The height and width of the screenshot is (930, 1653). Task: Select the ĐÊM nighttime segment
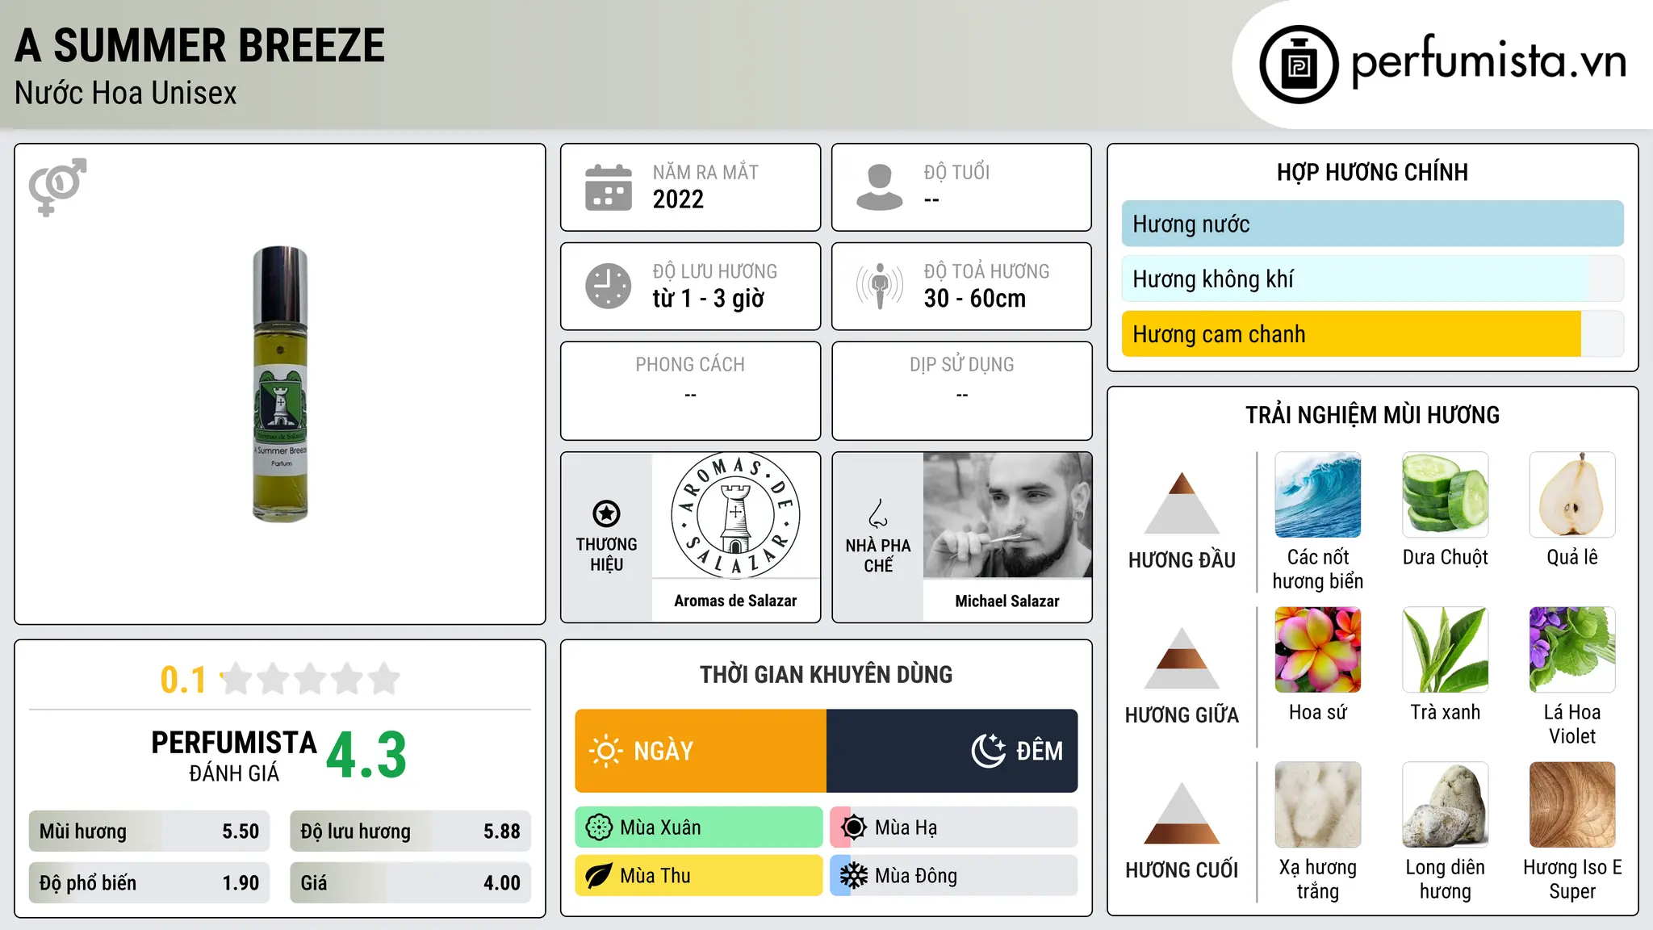pyautogui.click(x=952, y=751)
